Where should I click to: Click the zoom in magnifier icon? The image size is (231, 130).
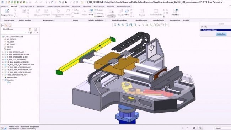[119, 25]
